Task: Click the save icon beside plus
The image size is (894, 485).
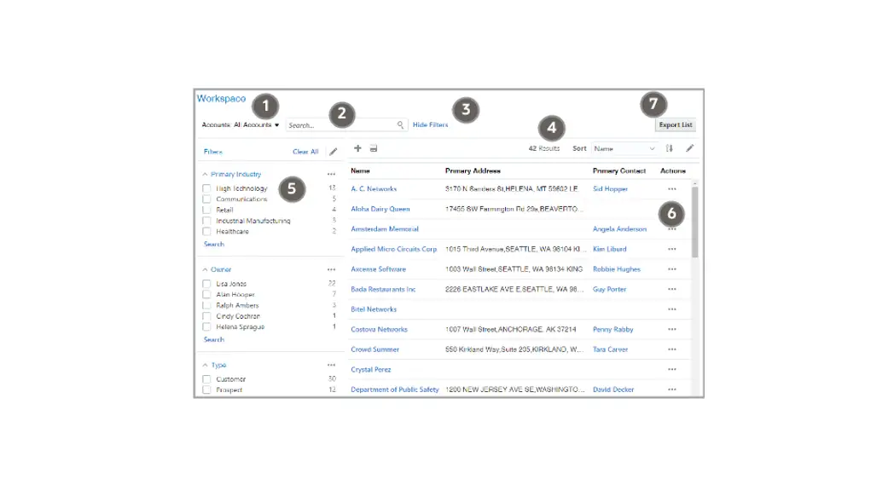Action: click(x=374, y=148)
